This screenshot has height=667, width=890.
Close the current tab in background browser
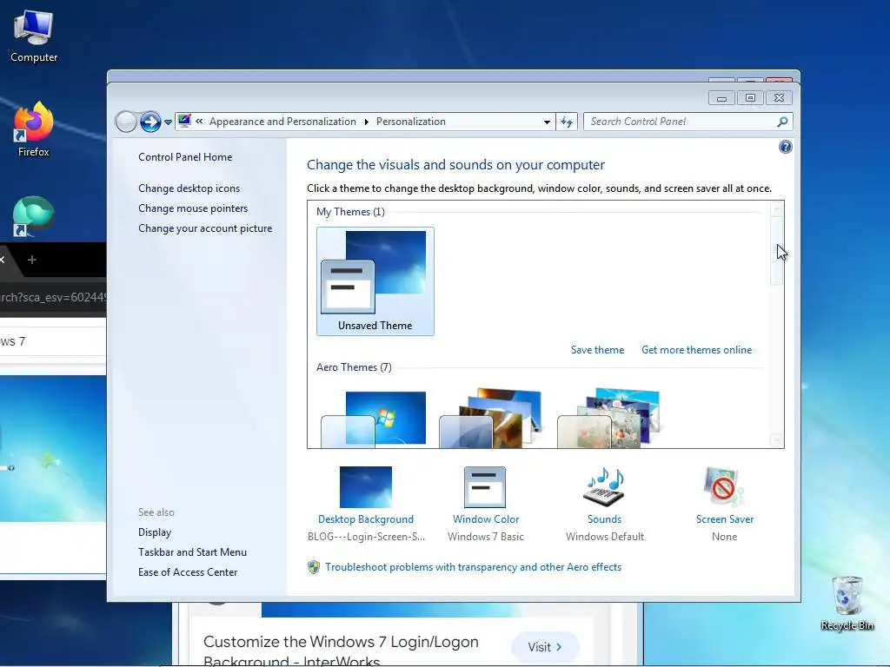coord(3,260)
